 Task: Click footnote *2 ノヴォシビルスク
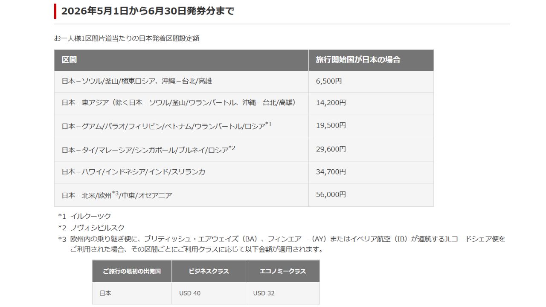pyautogui.click(x=91, y=228)
